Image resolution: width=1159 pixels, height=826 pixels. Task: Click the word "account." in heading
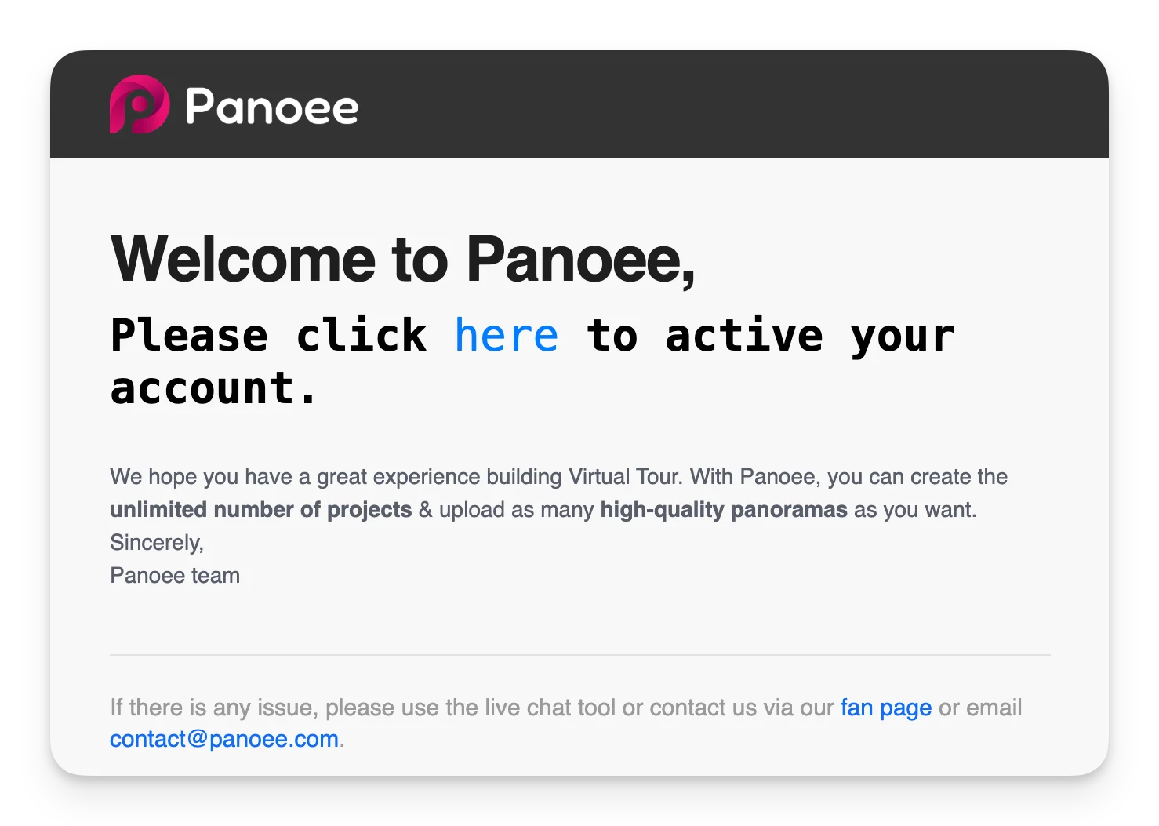(213, 389)
